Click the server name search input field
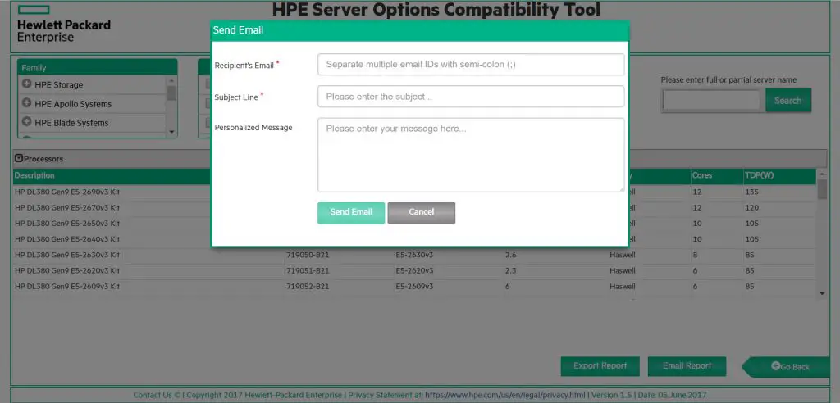Viewport: 840px width, 403px height. click(711, 100)
